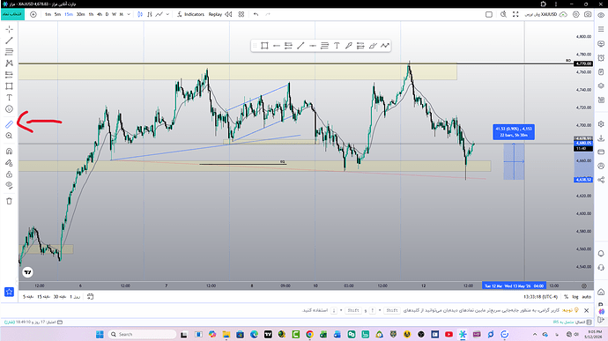The height and width of the screenshot is (341, 608).
Task: Click the teal button at top left
Action: tap(12, 14)
